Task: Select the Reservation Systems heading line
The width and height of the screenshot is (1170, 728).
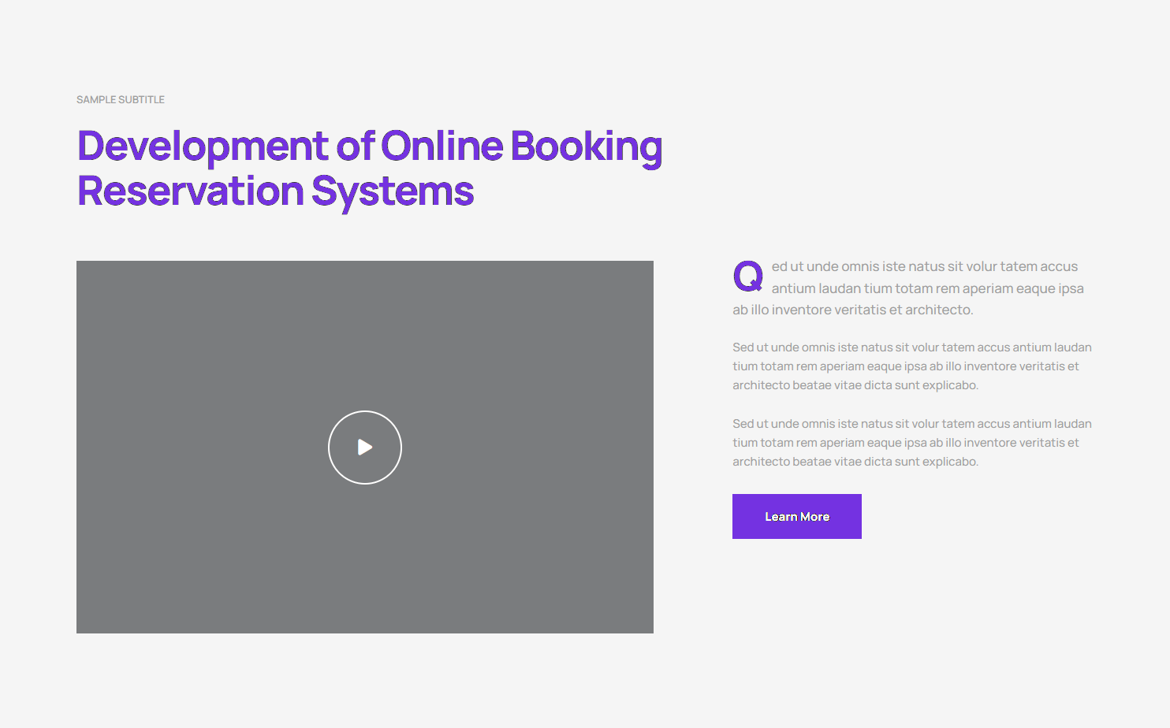Action: pyautogui.click(x=275, y=191)
